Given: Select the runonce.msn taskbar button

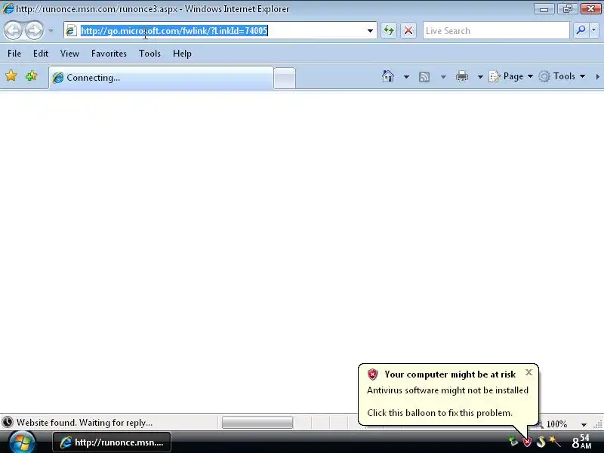Looking at the screenshot, I should click(x=112, y=442).
